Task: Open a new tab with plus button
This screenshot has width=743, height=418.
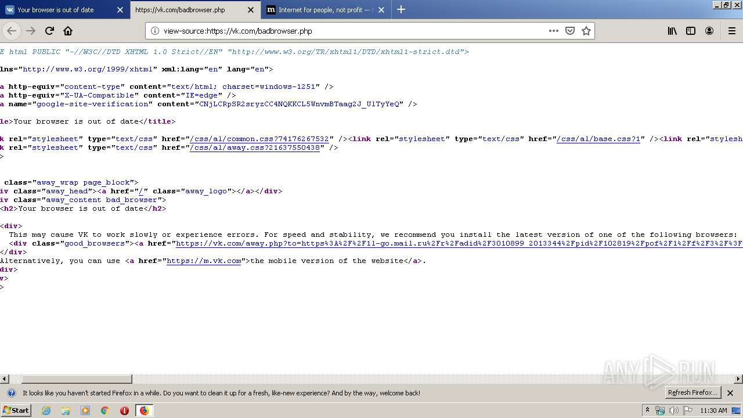Action: tap(401, 9)
